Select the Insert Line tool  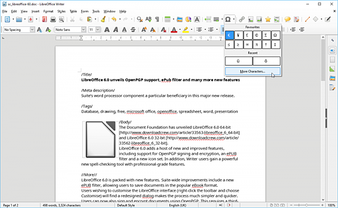click(307, 20)
